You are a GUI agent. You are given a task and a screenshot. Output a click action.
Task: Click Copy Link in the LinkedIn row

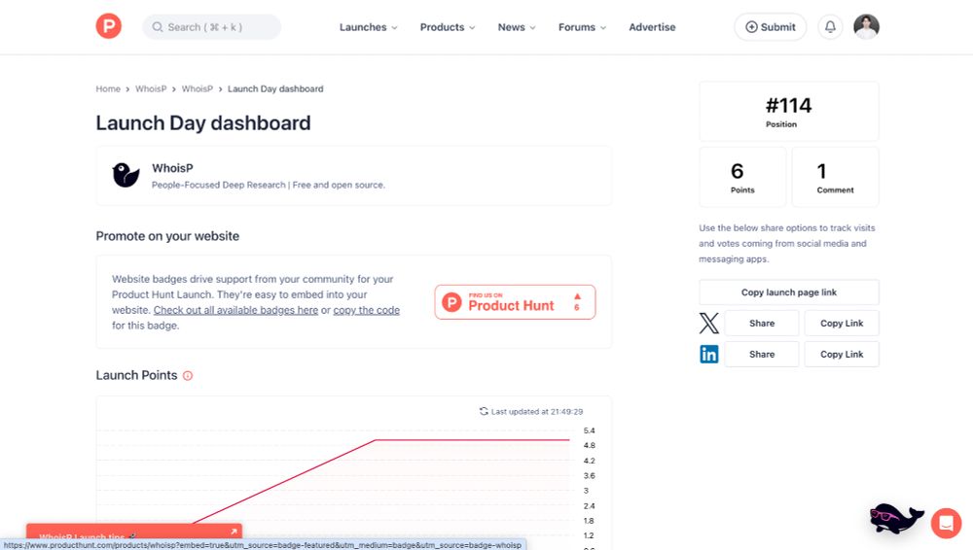click(x=842, y=354)
